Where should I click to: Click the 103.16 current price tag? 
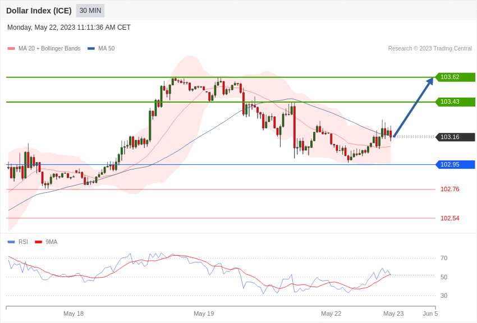(456, 137)
